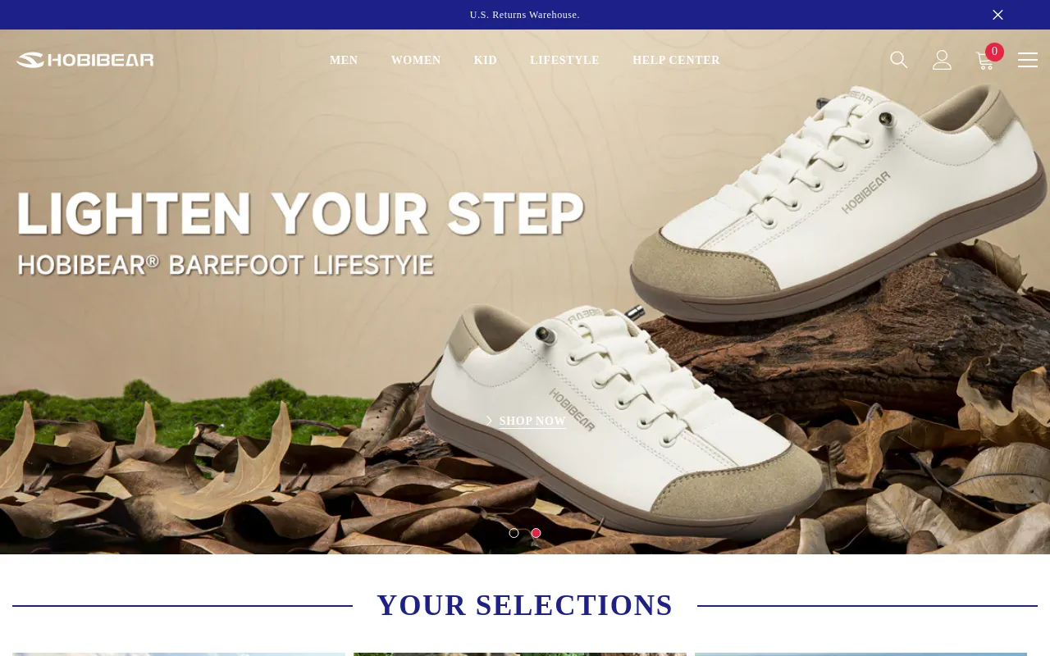
Task: Open the search magnifier icon
Action: click(x=899, y=60)
